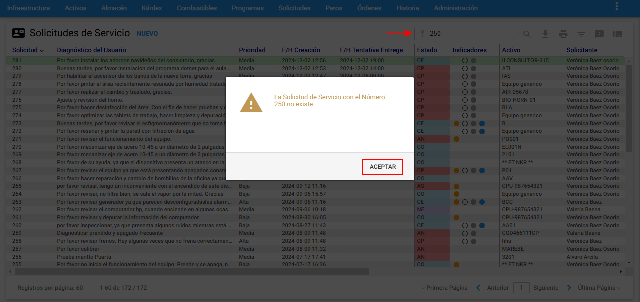640x302 pixels.
Task: Click the Anterior page link
Action: tap(498, 288)
